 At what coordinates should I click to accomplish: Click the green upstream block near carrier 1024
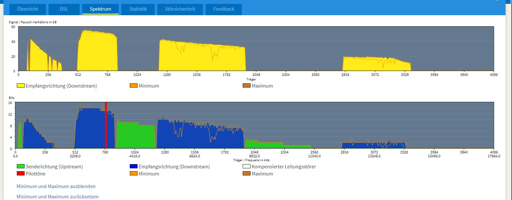(x=136, y=136)
